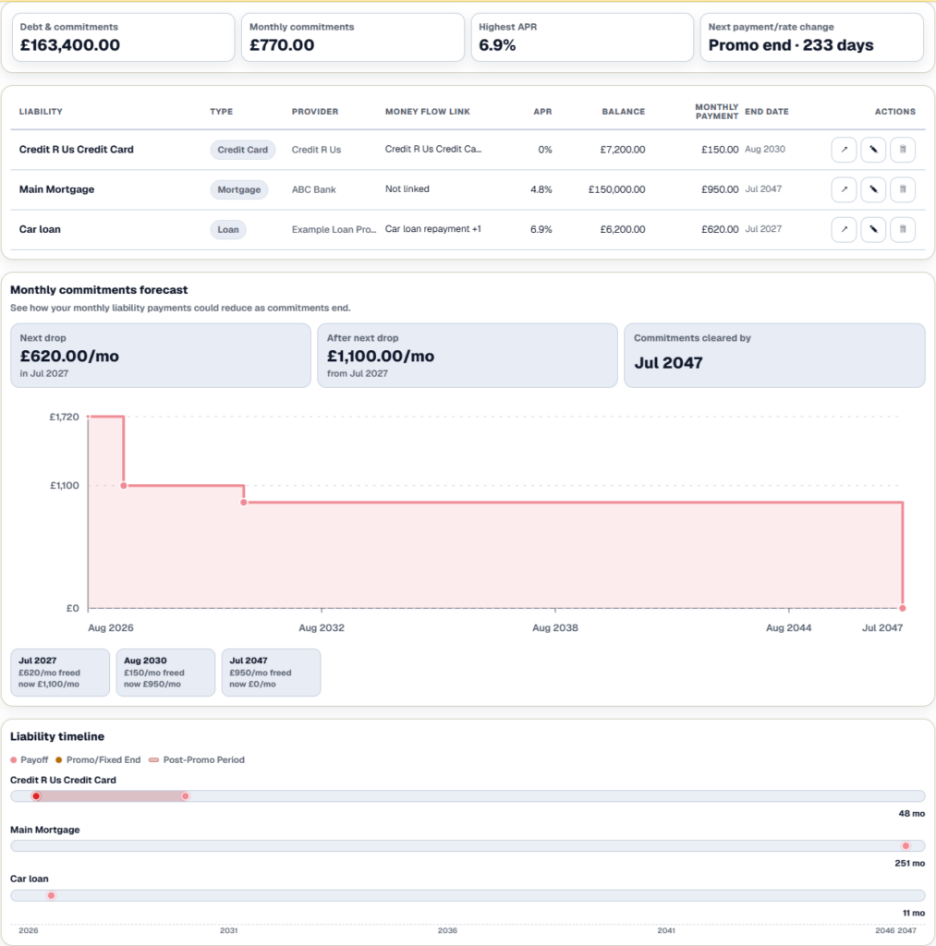Viewport: 936px width, 946px height.
Task: Click Car loan payoff marker on timeline
Action: click(x=52, y=895)
